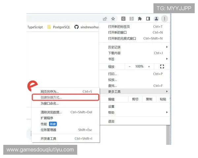
Task: Open 开发者工具 in submenu
Action: pyautogui.click(x=66, y=139)
